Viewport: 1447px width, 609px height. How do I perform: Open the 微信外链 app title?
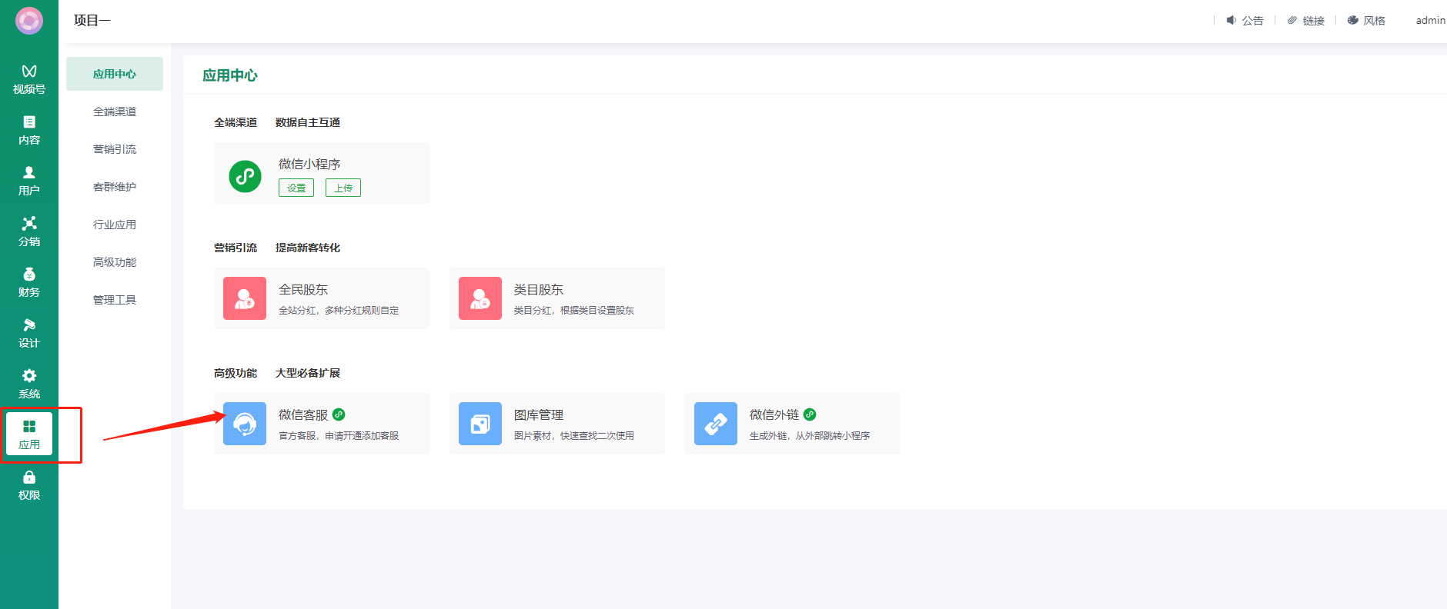[774, 415]
